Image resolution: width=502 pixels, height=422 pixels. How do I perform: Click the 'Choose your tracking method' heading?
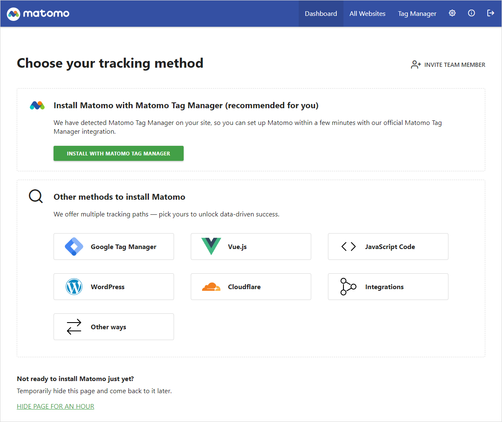click(110, 63)
